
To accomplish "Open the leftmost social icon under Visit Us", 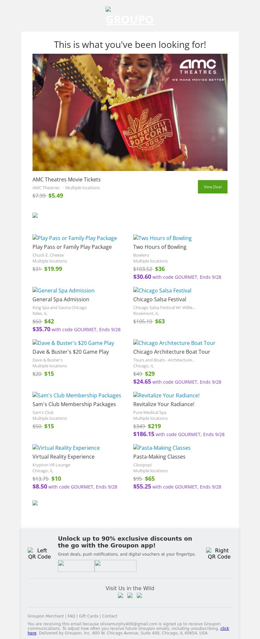I will point(121,595).
